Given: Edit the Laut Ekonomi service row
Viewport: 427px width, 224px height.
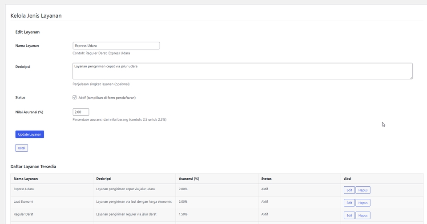Looking at the screenshot, I should coord(349,203).
